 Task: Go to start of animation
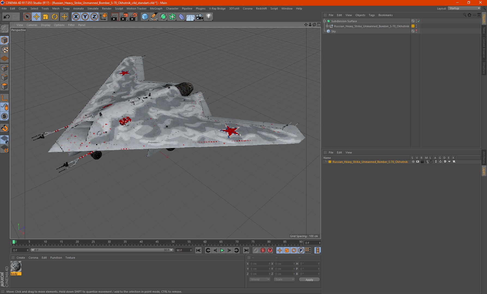coord(198,250)
